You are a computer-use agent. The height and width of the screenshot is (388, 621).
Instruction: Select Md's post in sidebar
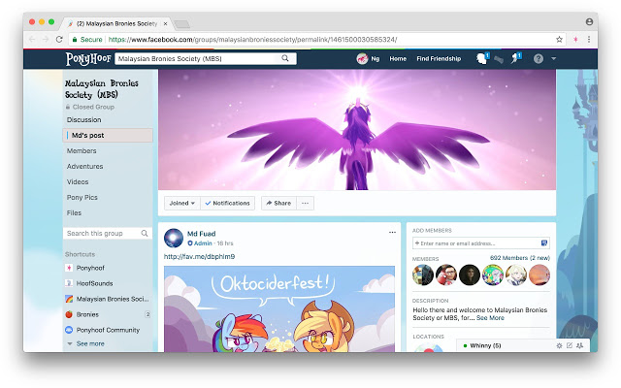pyautogui.click(x=108, y=135)
